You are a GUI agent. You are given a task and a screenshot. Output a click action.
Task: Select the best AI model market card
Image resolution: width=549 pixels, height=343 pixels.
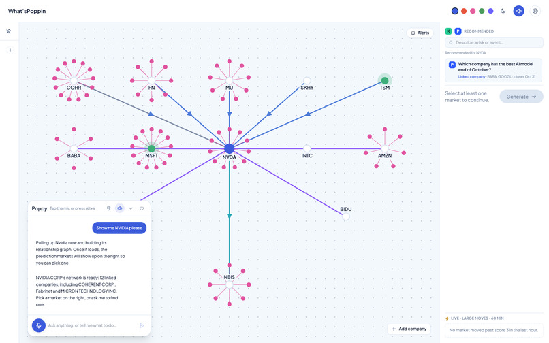click(x=493, y=70)
